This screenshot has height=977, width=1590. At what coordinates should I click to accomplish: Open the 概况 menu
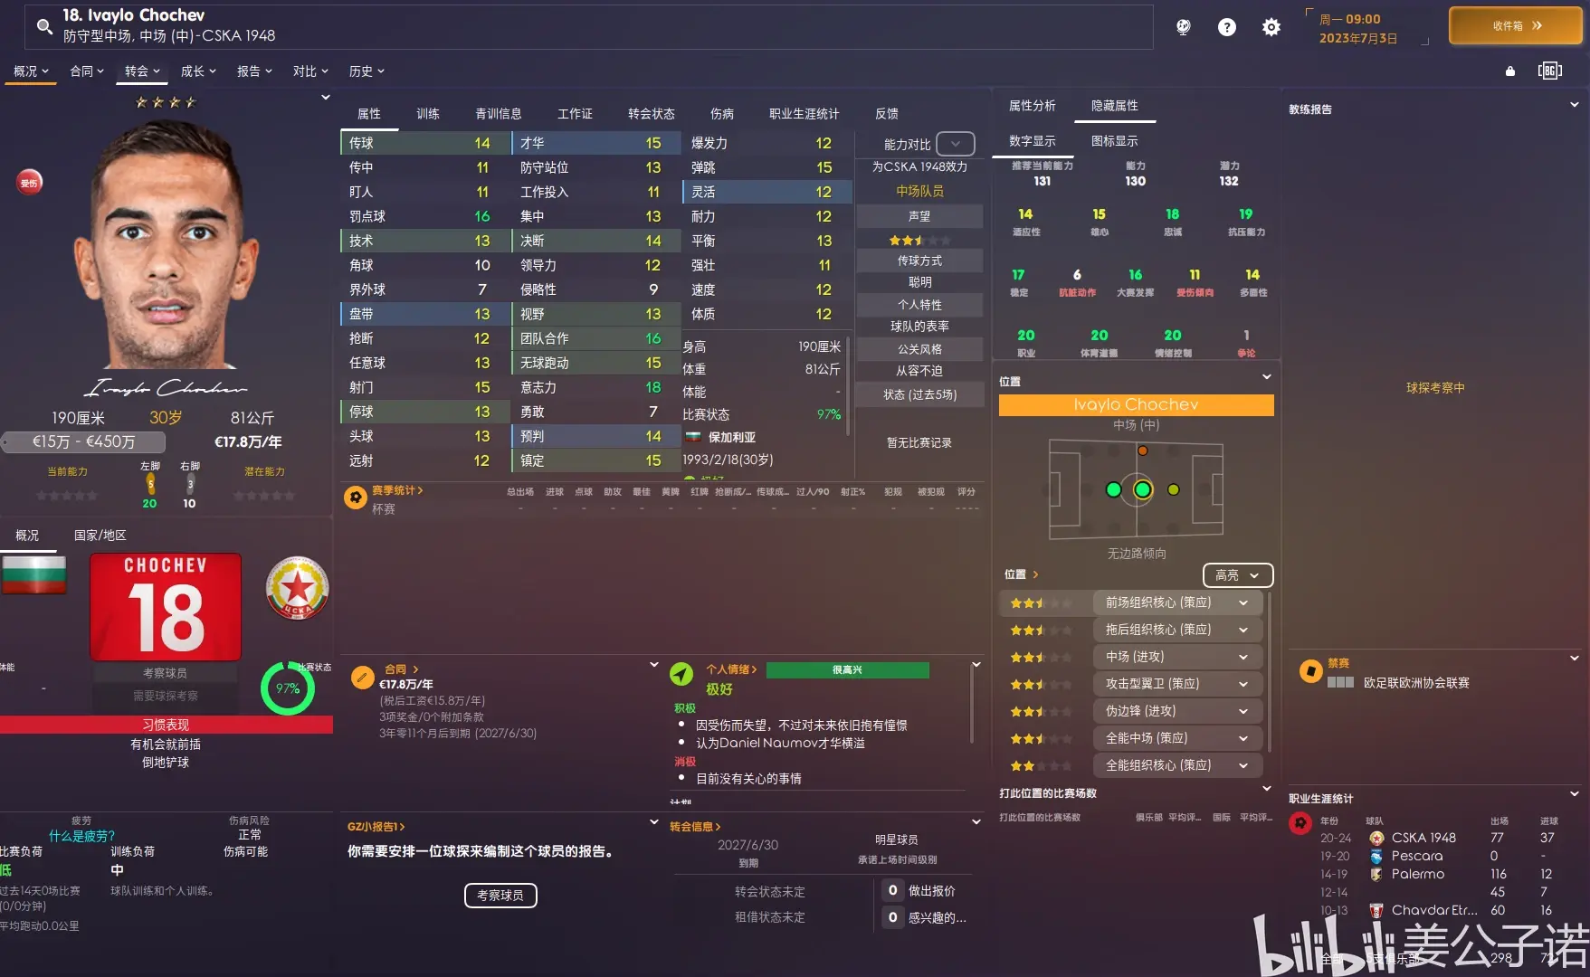point(31,71)
